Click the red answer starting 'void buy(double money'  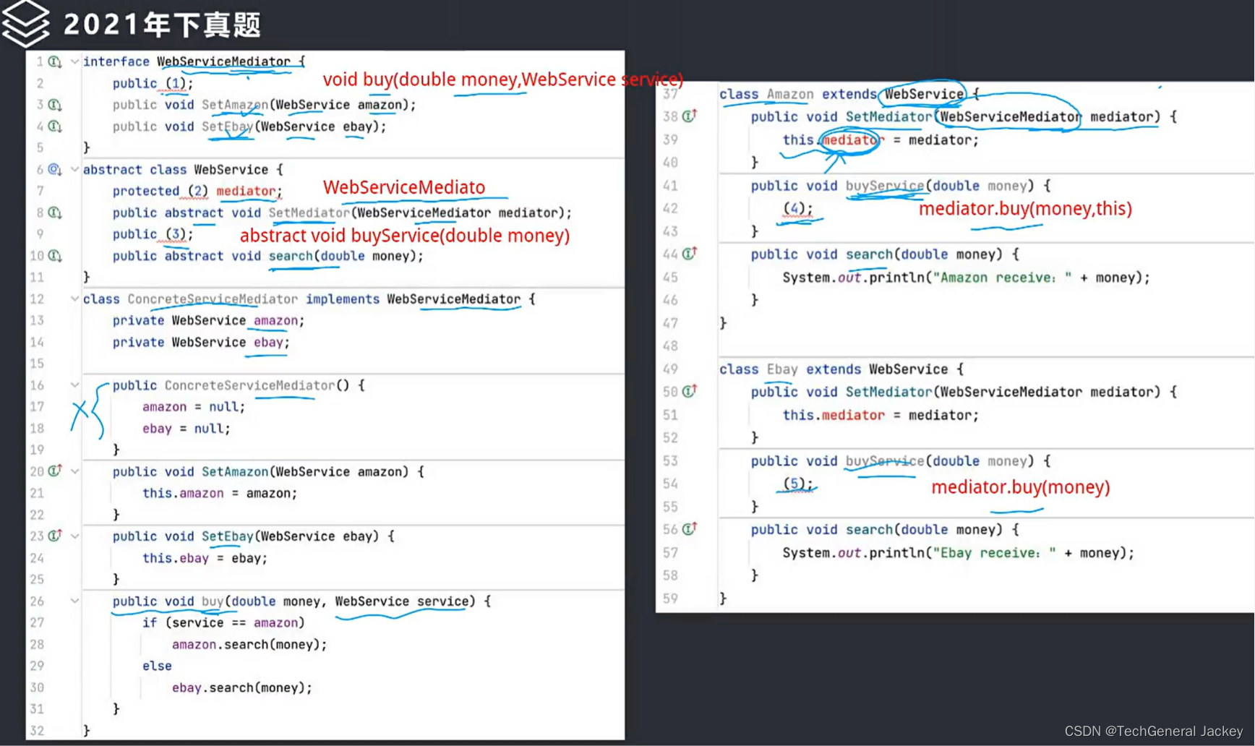point(503,80)
